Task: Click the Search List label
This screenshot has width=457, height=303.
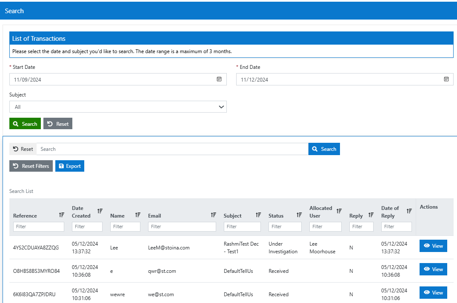Action: coord(21,191)
